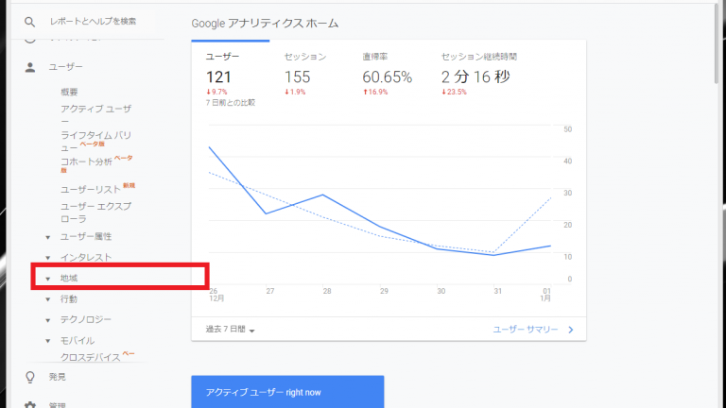726x408 pixels.
Task: Expand the インタレスト arrow
Action: [x=47, y=258]
